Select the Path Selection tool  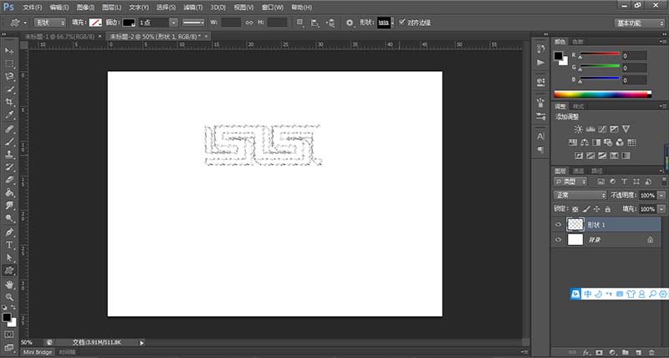coord(9,258)
